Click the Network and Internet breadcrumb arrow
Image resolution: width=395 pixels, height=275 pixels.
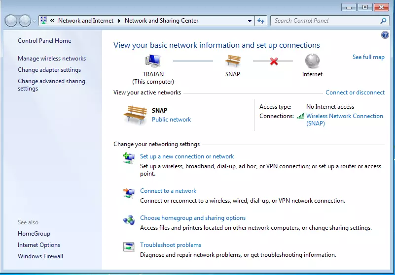118,21
